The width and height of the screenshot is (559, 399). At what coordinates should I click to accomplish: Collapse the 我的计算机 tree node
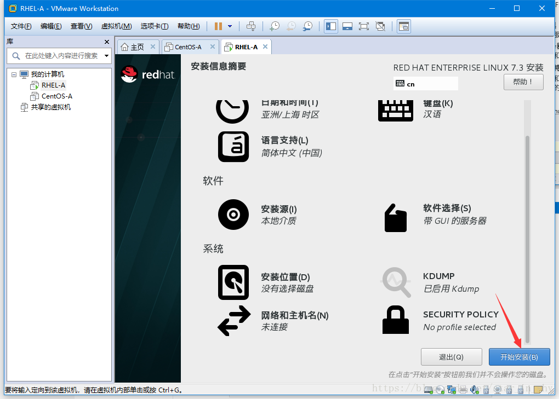pyautogui.click(x=14, y=74)
